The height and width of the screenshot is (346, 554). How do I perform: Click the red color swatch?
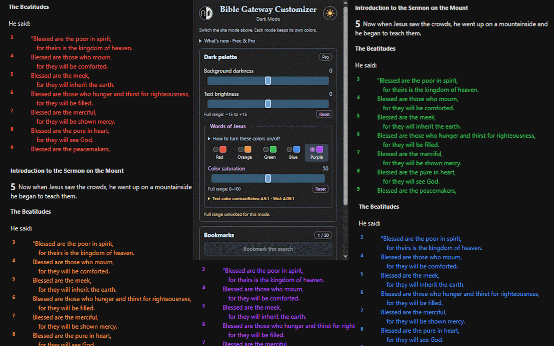click(223, 150)
